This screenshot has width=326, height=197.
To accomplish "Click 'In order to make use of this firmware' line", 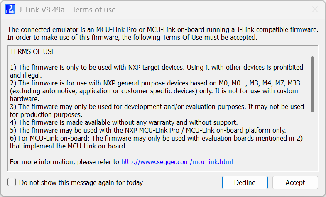I will pyautogui.click(x=133, y=38).
